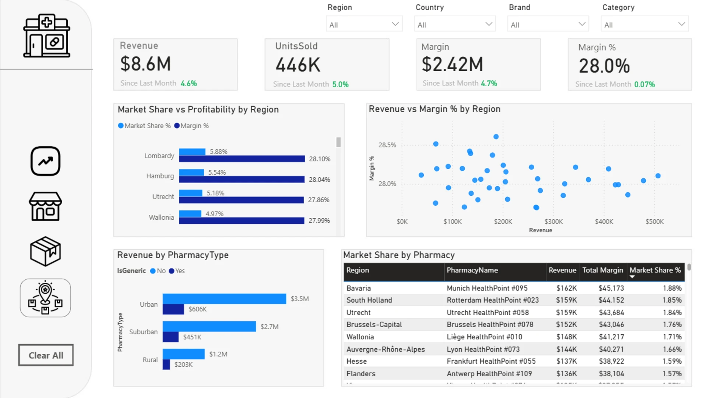Select Munich HealthPoint #095 row
This screenshot has height=398, width=707.
pyautogui.click(x=514, y=288)
